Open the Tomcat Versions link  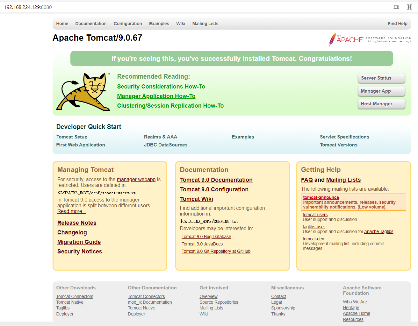tap(339, 145)
